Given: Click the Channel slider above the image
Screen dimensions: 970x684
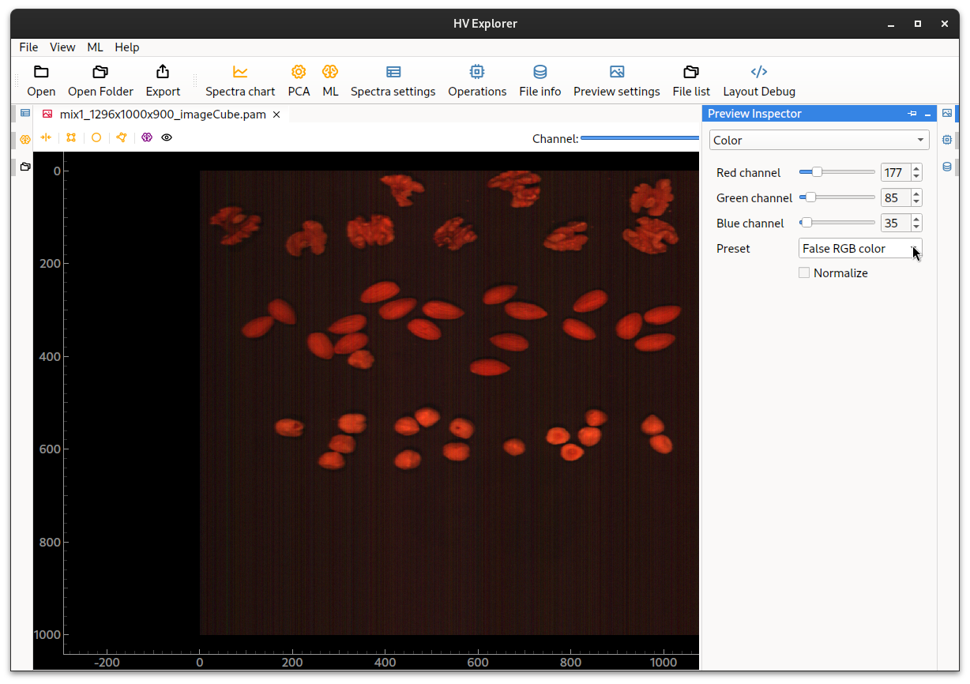Looking at the screenshot, I should [x=640, y=138].
